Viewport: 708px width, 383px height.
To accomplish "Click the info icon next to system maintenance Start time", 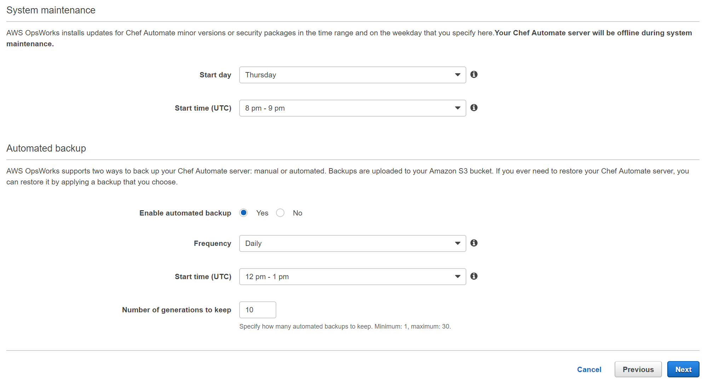I will coord(474,107).
